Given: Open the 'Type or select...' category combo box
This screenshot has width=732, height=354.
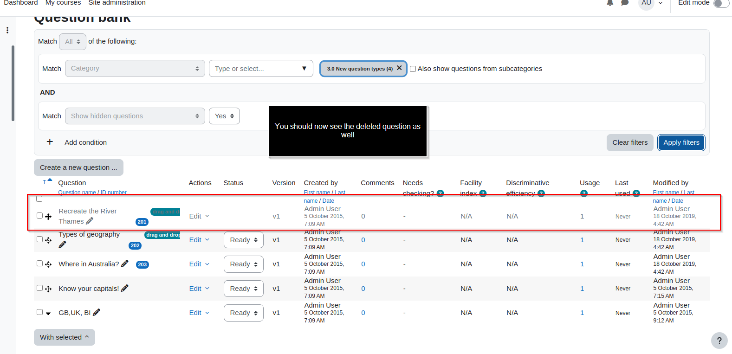Looking at the screenshot, I should pyautogui.click(x=261, y=68).
